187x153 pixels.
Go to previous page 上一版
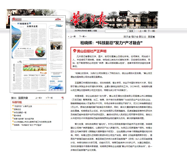click(39, 98)
